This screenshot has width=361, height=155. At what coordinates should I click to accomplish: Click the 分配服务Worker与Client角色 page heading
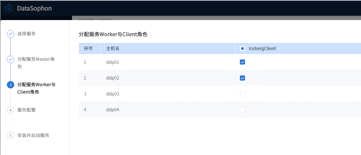[x=113, y=34]
